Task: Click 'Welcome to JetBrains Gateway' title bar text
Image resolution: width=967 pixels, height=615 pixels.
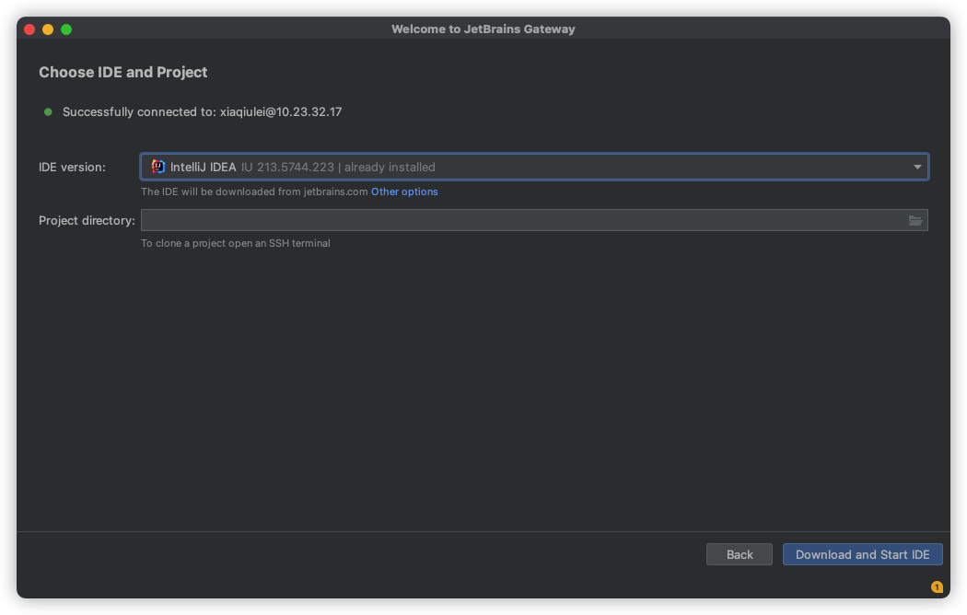Action: pyautogui.click(x=483, y=29)
